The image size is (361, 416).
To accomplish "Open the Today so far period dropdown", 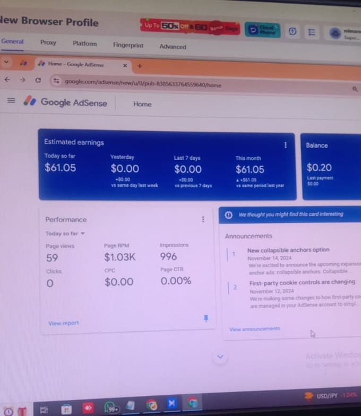I will click(x=65, y=233).
